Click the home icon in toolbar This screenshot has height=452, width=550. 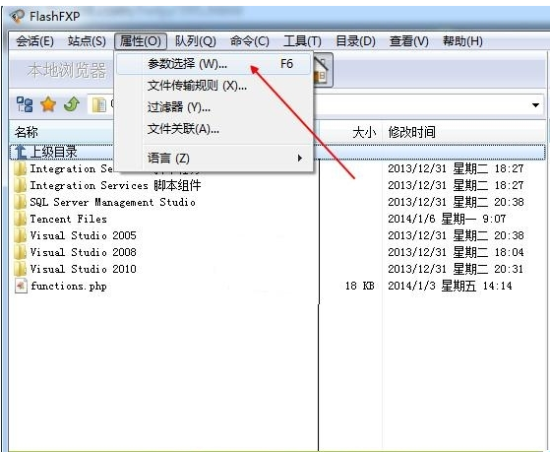tap(322, 70)
